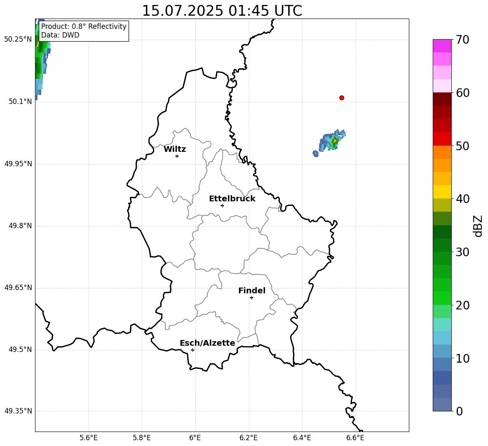Click the radar echo band at top-left corner
Image resolution: width=488 pixels, height=446 pixels.
[x=42, y=59]
